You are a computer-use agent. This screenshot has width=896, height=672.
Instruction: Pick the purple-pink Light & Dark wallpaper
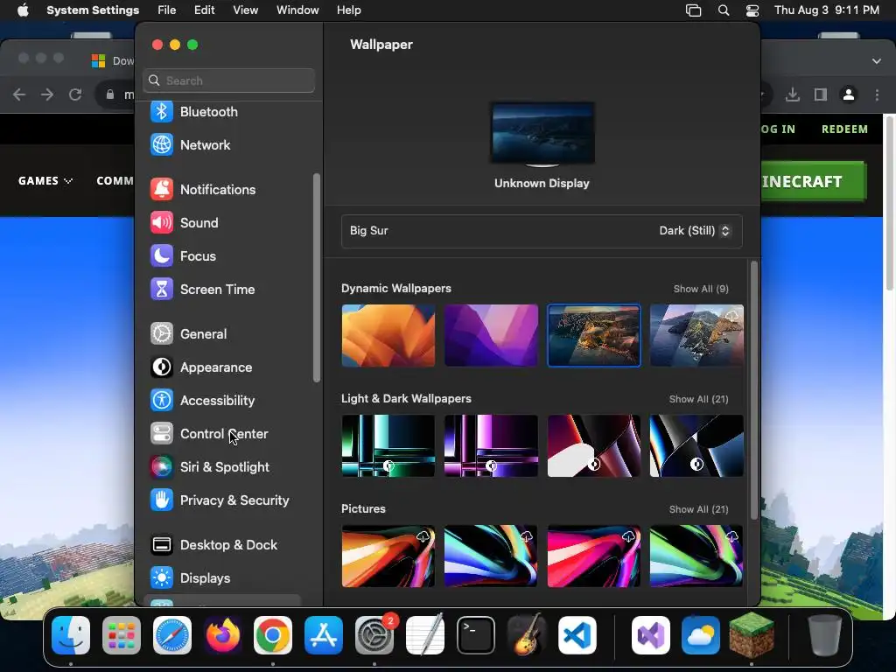(x=491, y=445)
